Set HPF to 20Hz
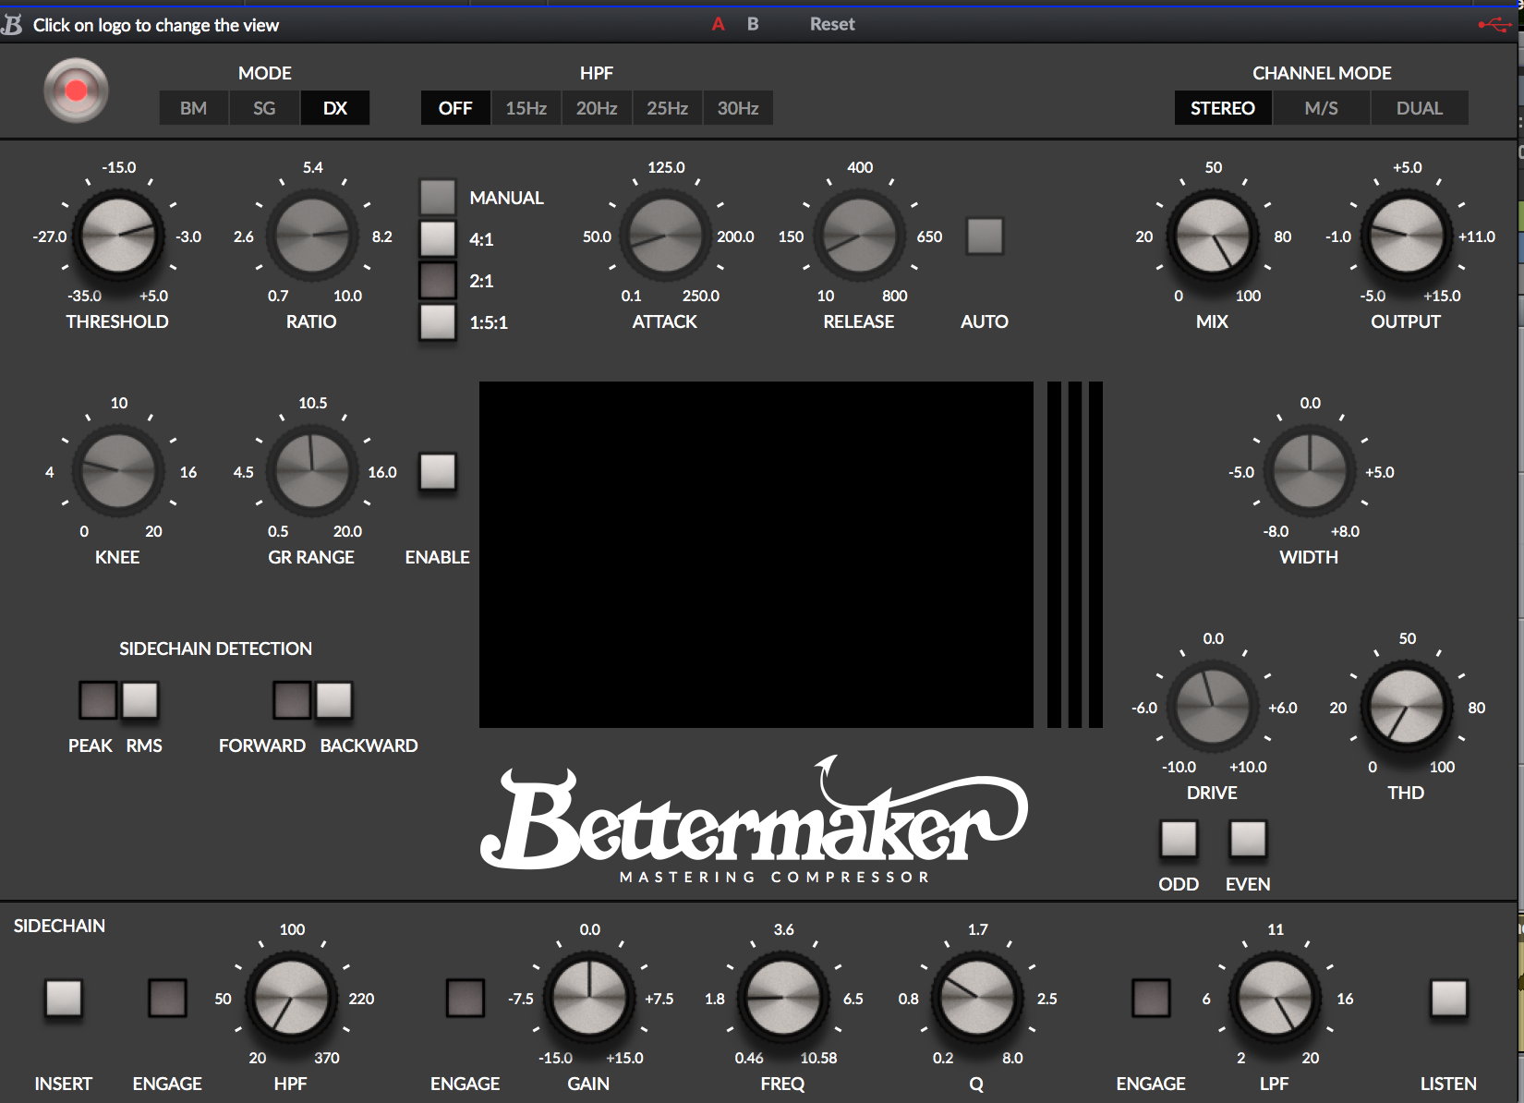1524x1103 pixels. (597, 108)
